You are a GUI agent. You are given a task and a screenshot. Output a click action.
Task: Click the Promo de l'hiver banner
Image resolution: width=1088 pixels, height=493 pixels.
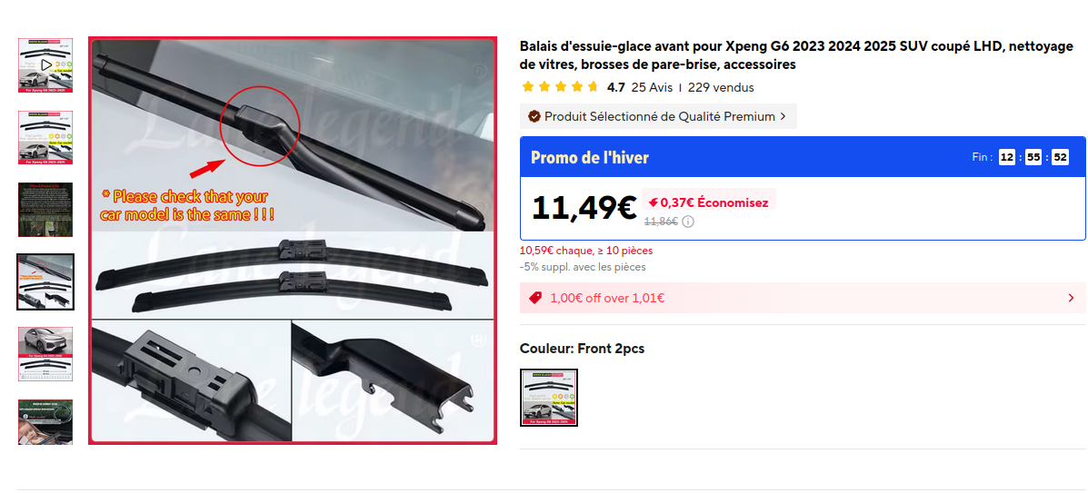803,157
